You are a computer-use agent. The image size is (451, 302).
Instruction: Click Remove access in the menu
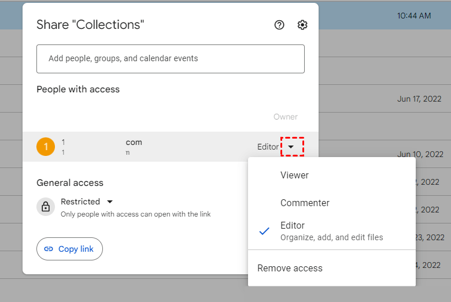(x=290, y=268)
